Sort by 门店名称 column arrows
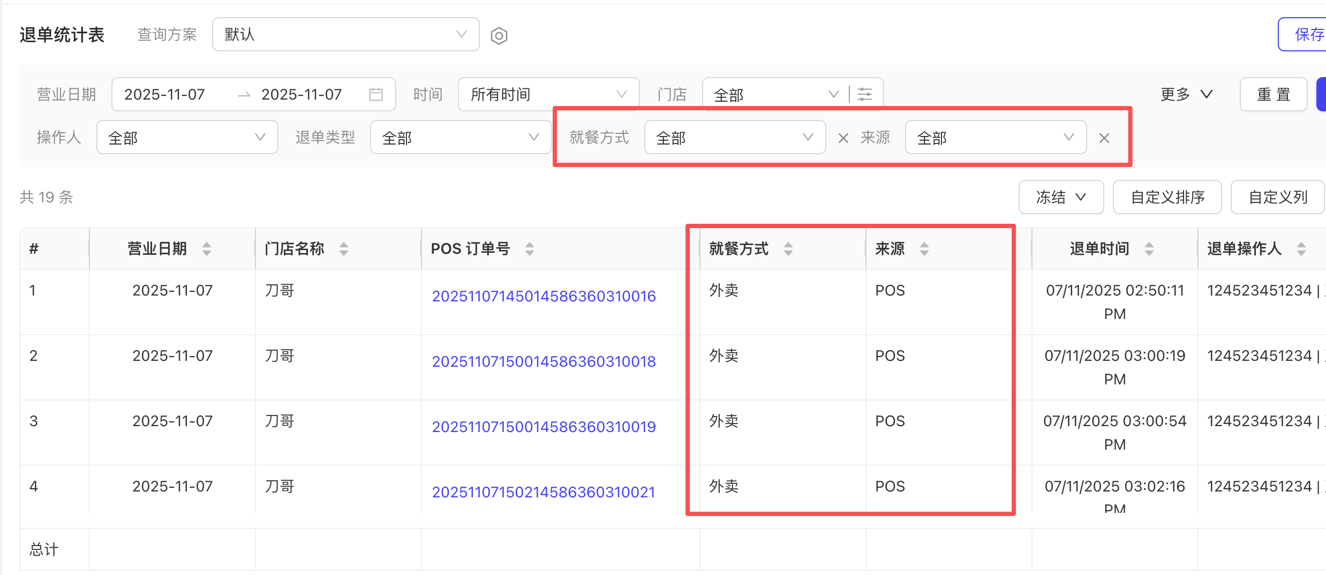 coord(344,248)
